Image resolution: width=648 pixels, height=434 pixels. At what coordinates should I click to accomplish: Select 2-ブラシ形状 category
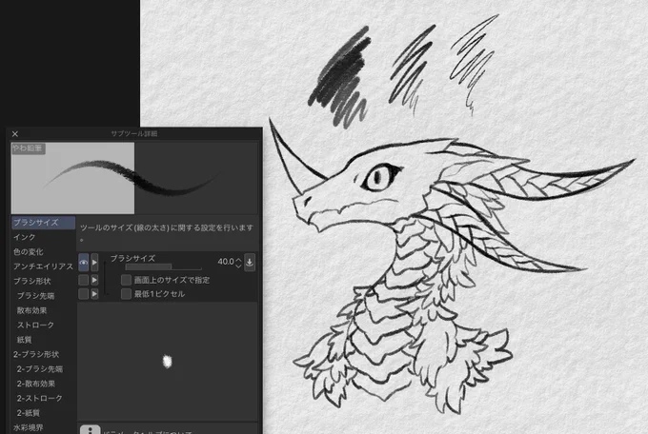click(x=43, y=354)
